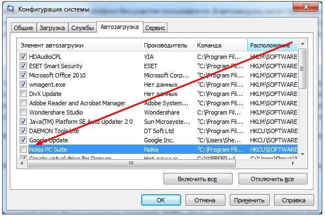Image resolution: width=325 pixels, height=216 pixels.
Task: Switch to the Общие tab
Action: coord(24,28)
